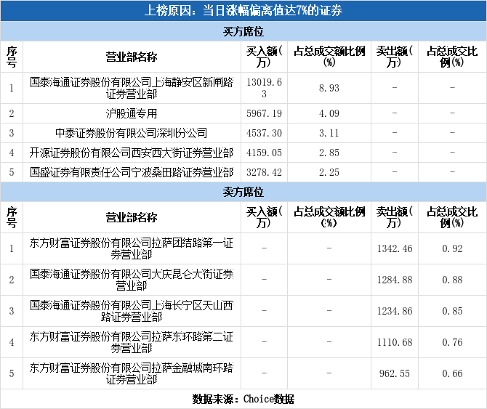The width and height of the screenshot is (487, 409).
Task: Select buy amount 5967.19
Action: point(265,113)
